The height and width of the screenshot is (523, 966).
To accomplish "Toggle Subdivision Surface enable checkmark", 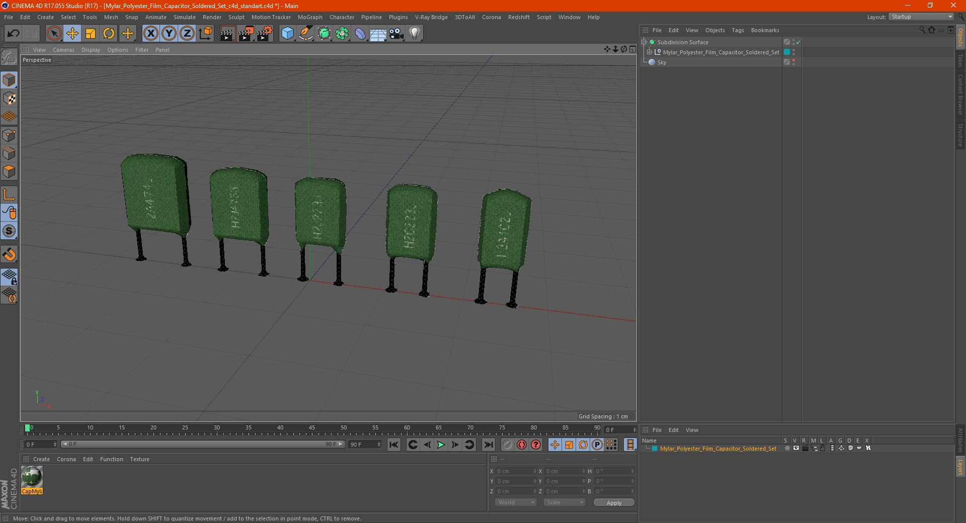I will pyautogui.click(x=798, y=42).
